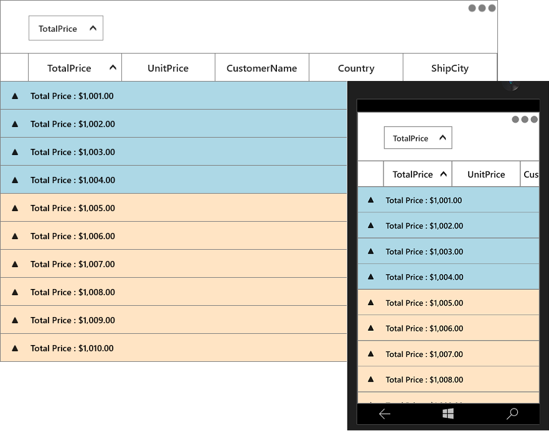Select the UnitPrice column header on desktop
Image resolution: width=549 pixels, height=431 pixels.
coord(168,68)
